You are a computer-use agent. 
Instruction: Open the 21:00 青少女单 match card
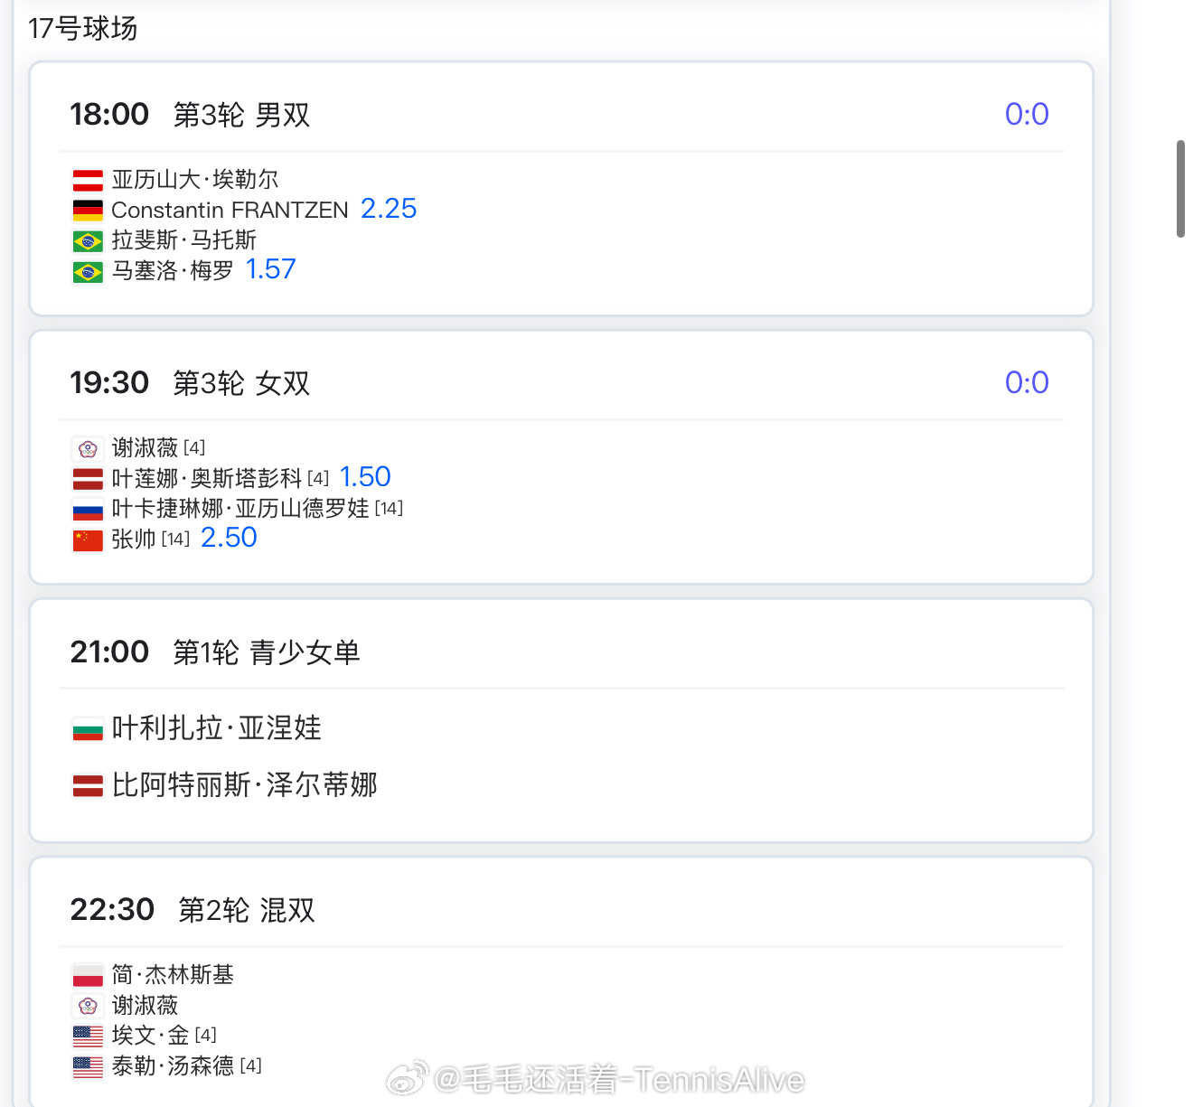pos(561,721)
